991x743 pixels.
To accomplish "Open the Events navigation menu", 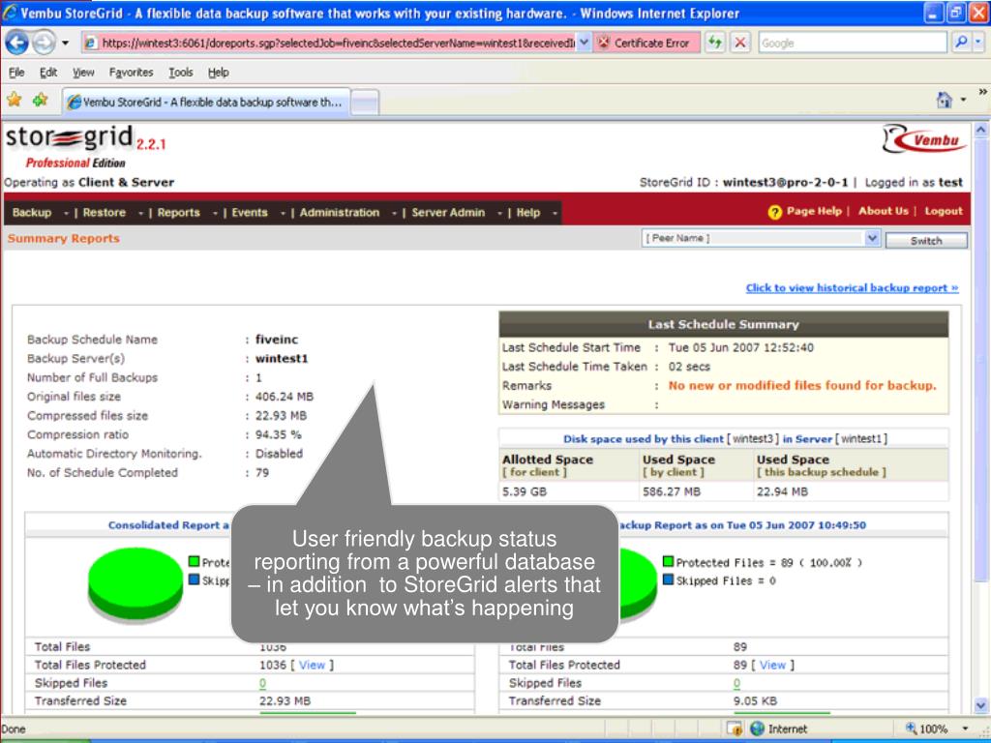I will click(x=250, y=213).
